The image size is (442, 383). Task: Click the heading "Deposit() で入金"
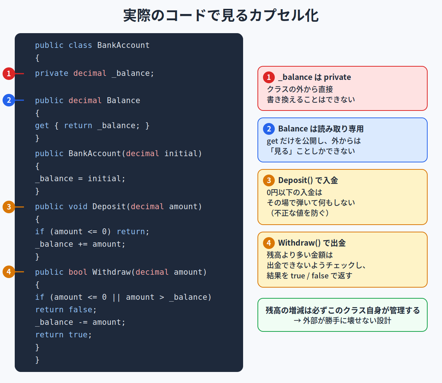point(308,180)
